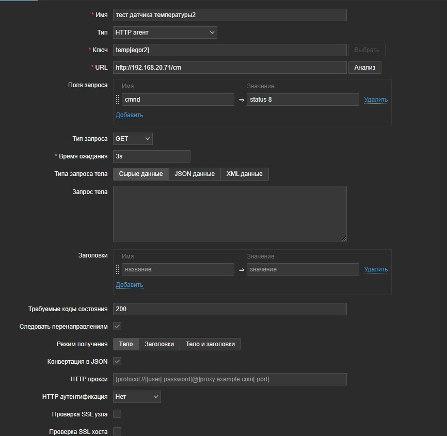Toggle Следовать перенаправлениям checkbox
The height and width of the screenshot is (436, 447).
[117, 326]
